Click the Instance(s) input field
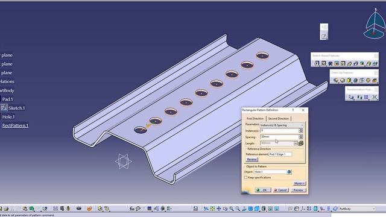The width and height of the screenshot is (386, 217). pos(279,131)
